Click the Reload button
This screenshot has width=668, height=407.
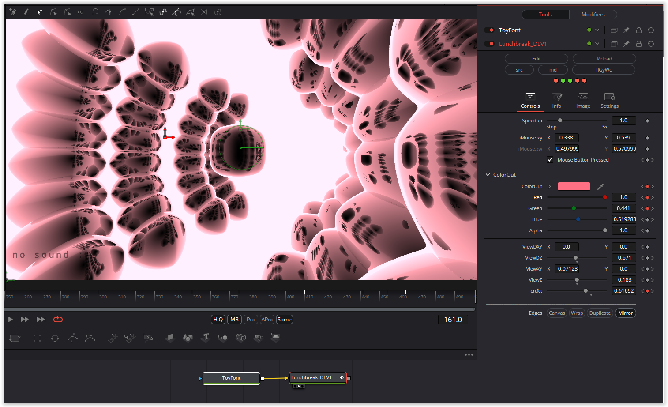tap(604, 59)
